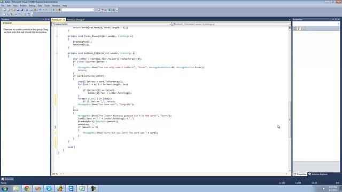Click the Undo toolbar icon
Image resolution: width=342 pixels, height=192 pixels.
[40, 10]
